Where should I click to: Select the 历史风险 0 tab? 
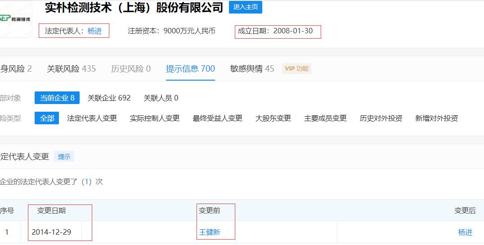[x=131, y=68]
